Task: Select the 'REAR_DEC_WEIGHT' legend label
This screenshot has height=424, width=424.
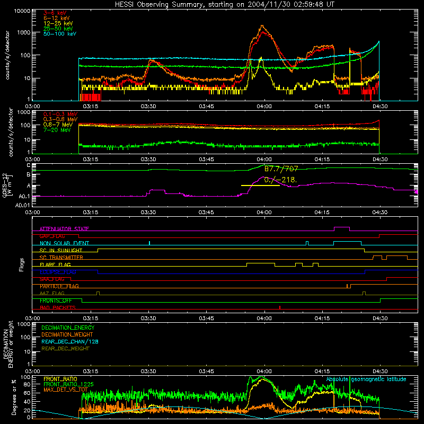Action: pyautogui.click(x=65, y=349)
